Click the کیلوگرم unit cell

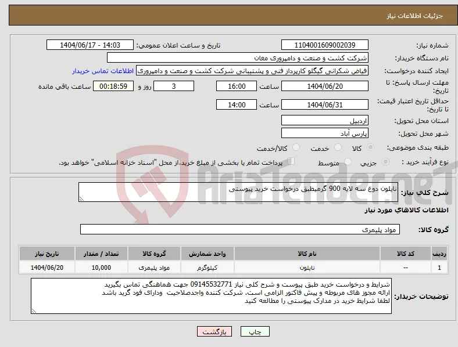coord(207,268)
